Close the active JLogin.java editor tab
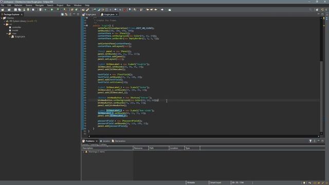329x185 pixels. coord(117,14)
